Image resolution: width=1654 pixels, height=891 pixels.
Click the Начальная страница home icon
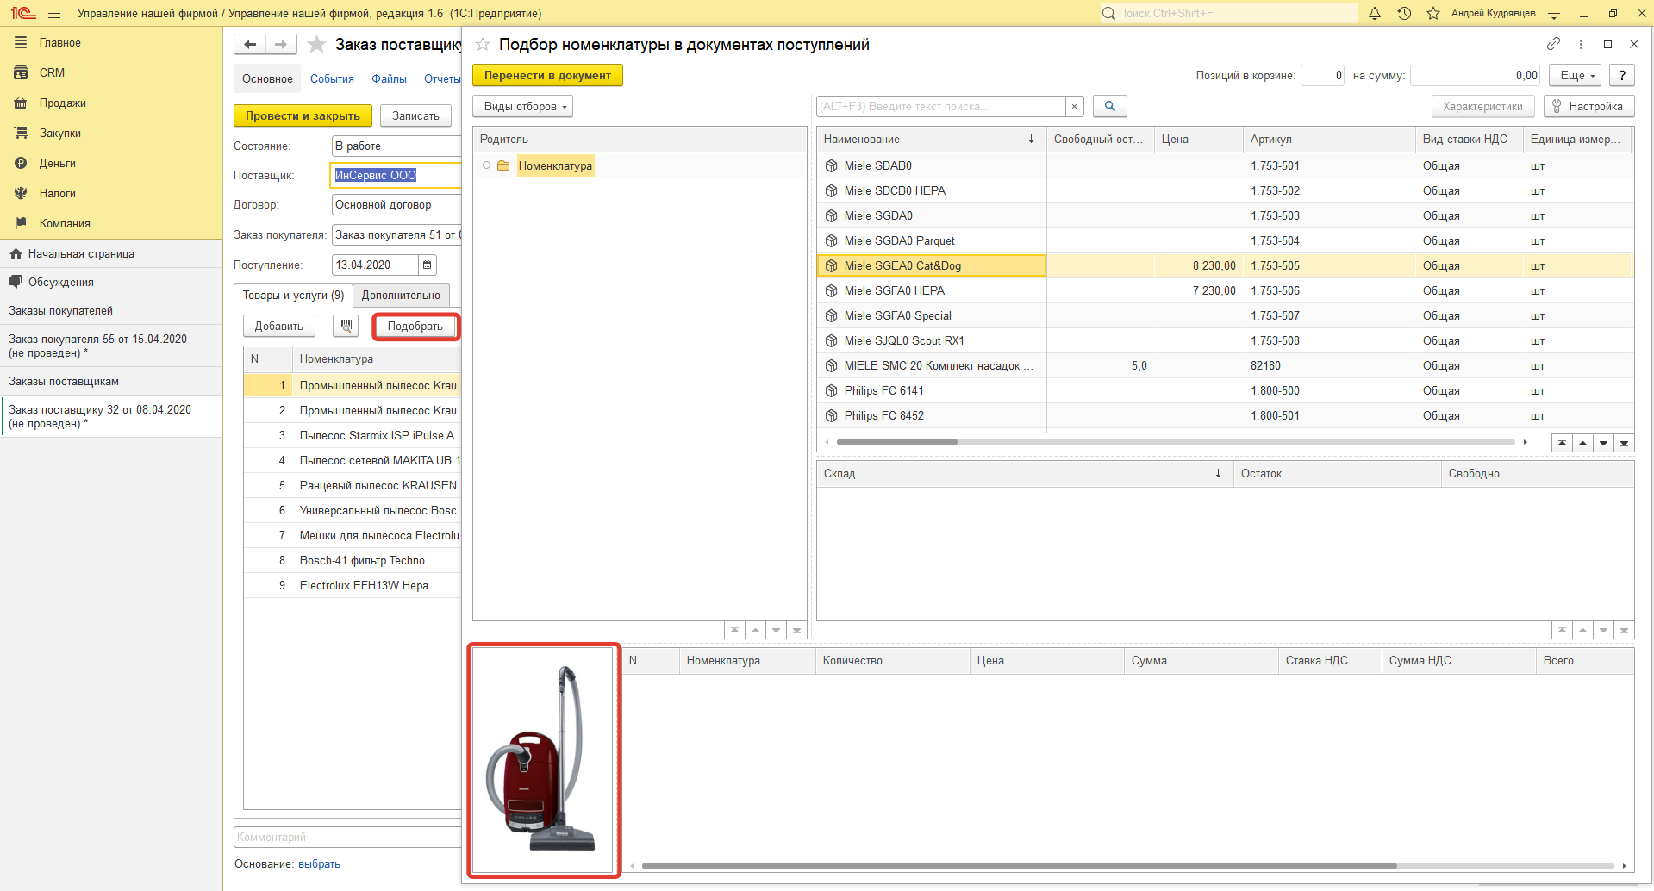16,253
